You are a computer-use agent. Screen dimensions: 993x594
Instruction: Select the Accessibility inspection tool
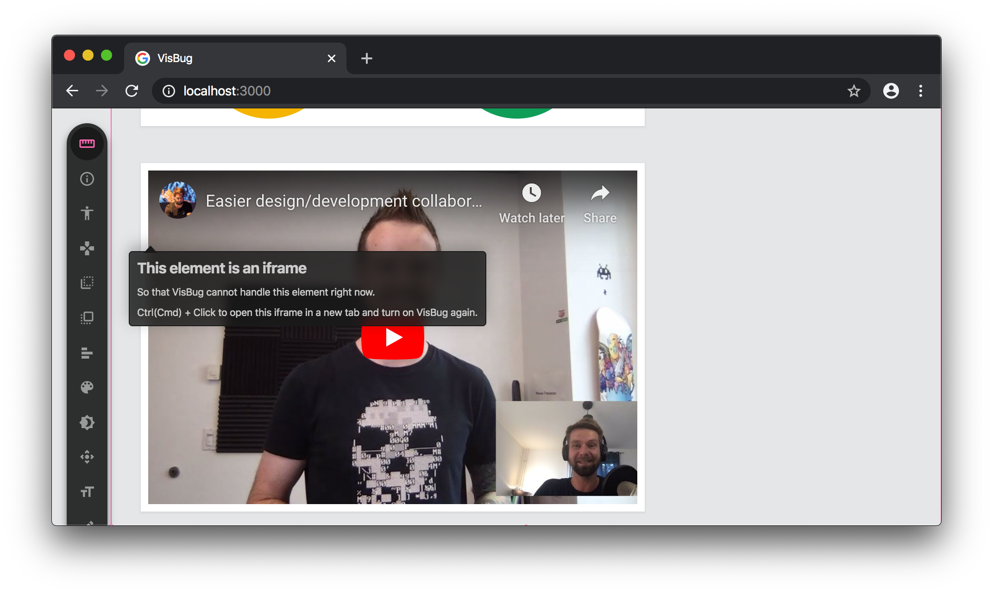point(87,213)
